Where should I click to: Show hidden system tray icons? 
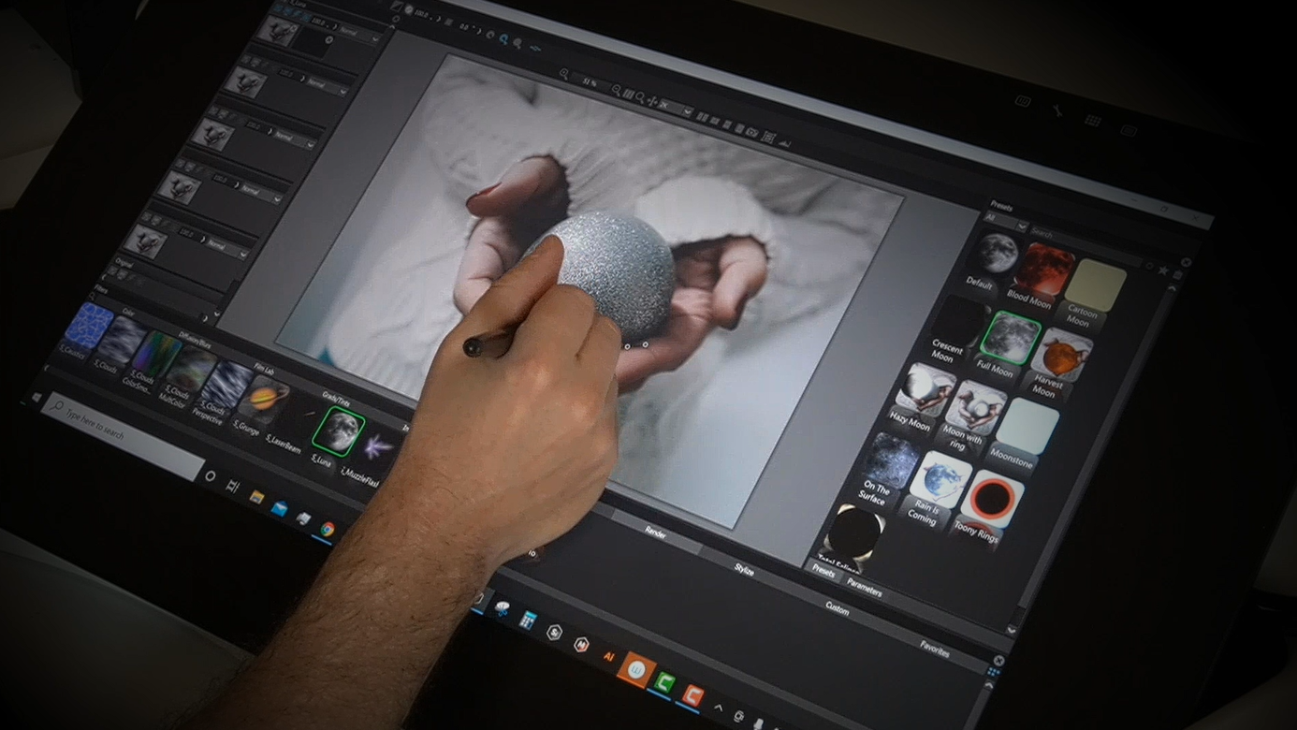pos(719,707)
